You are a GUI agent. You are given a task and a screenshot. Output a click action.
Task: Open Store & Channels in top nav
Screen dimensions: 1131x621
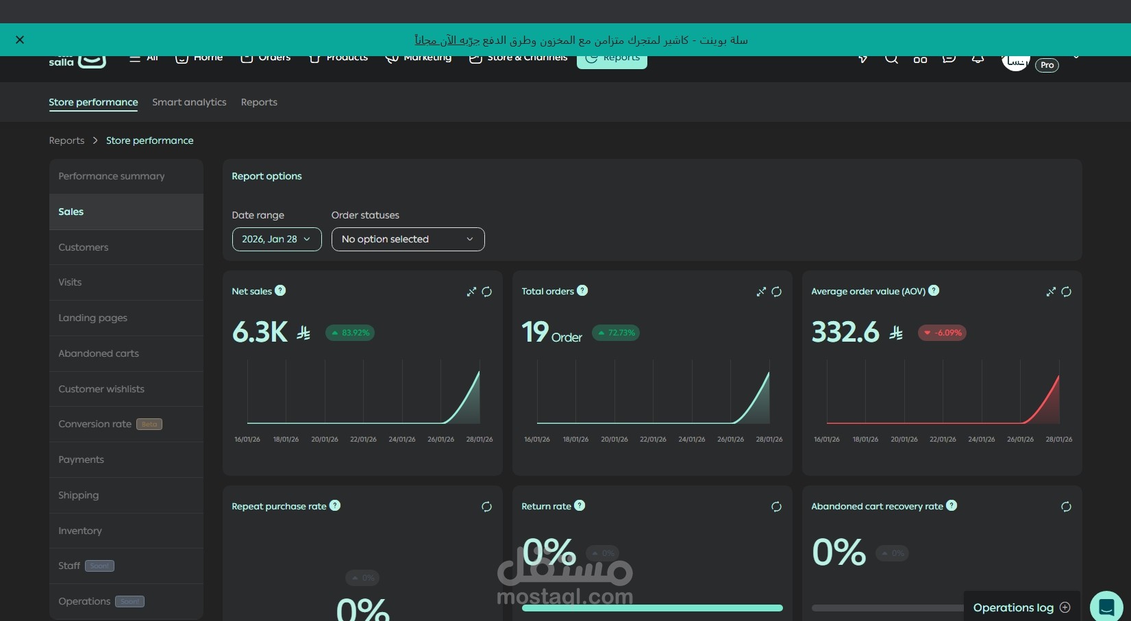tap(519, 59)
